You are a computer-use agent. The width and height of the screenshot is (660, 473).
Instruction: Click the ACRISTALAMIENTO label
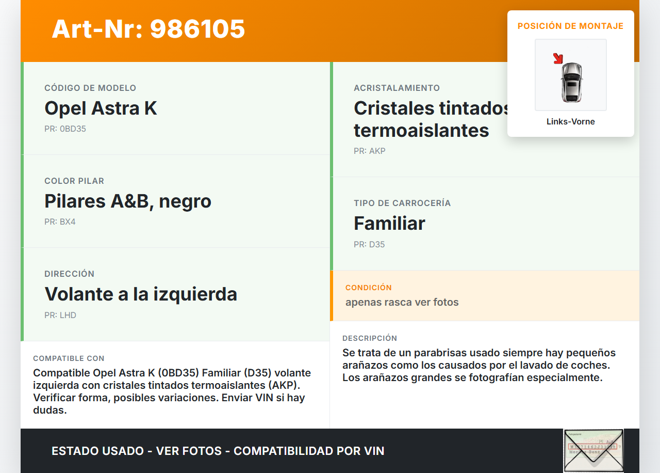tap(397, 88)
